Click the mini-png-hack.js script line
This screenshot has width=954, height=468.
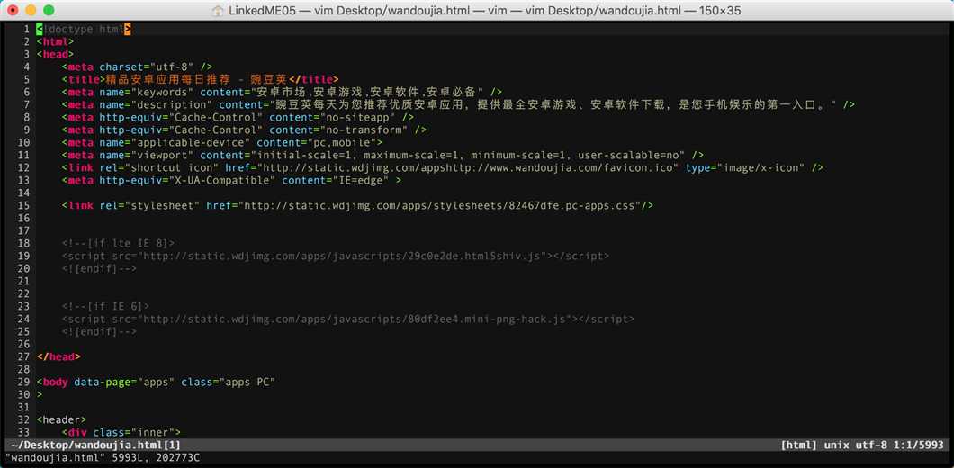(x=348, y=319)
